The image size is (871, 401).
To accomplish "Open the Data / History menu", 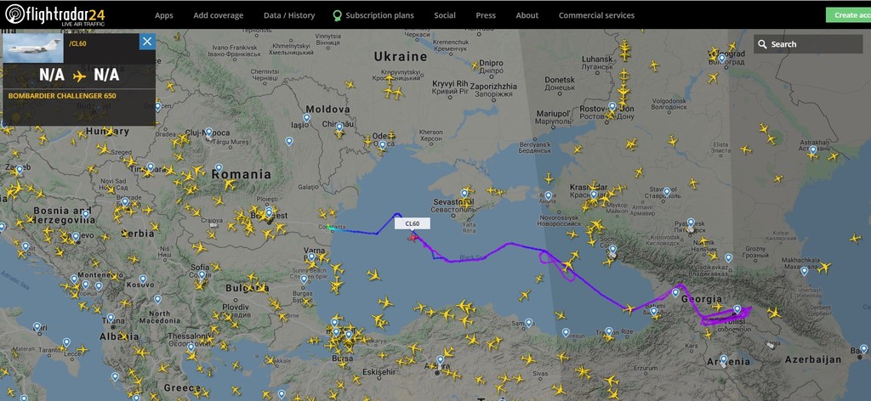I will [x=289, y=15].
